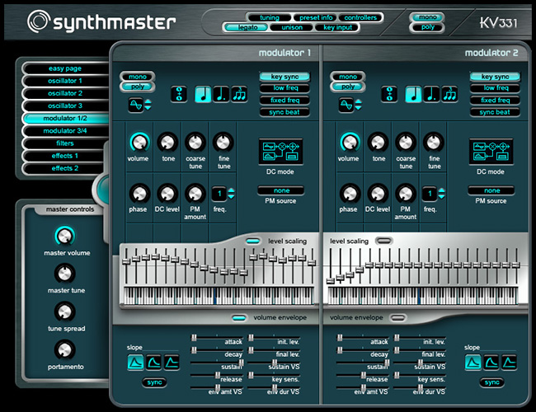
Task: Click the master volume knob
Action: (x=64, y=236)
